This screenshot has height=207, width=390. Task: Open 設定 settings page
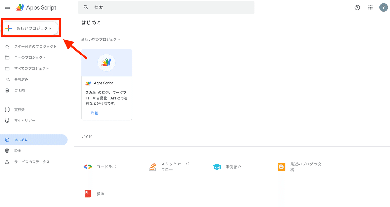pyautogui.click(x=18, y=151)
